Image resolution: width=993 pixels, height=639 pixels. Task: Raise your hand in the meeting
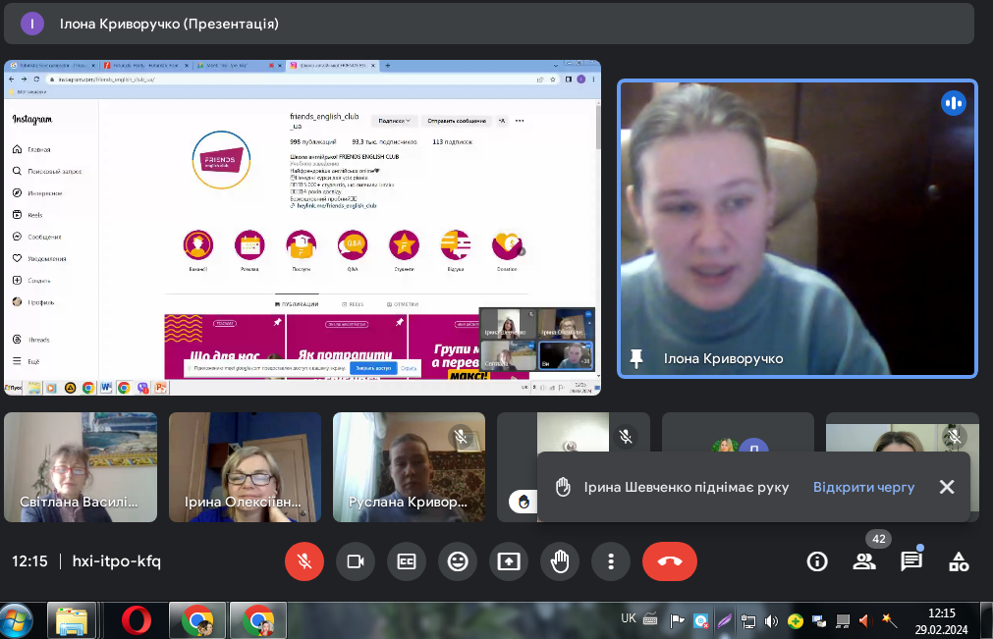pos(560,561)
